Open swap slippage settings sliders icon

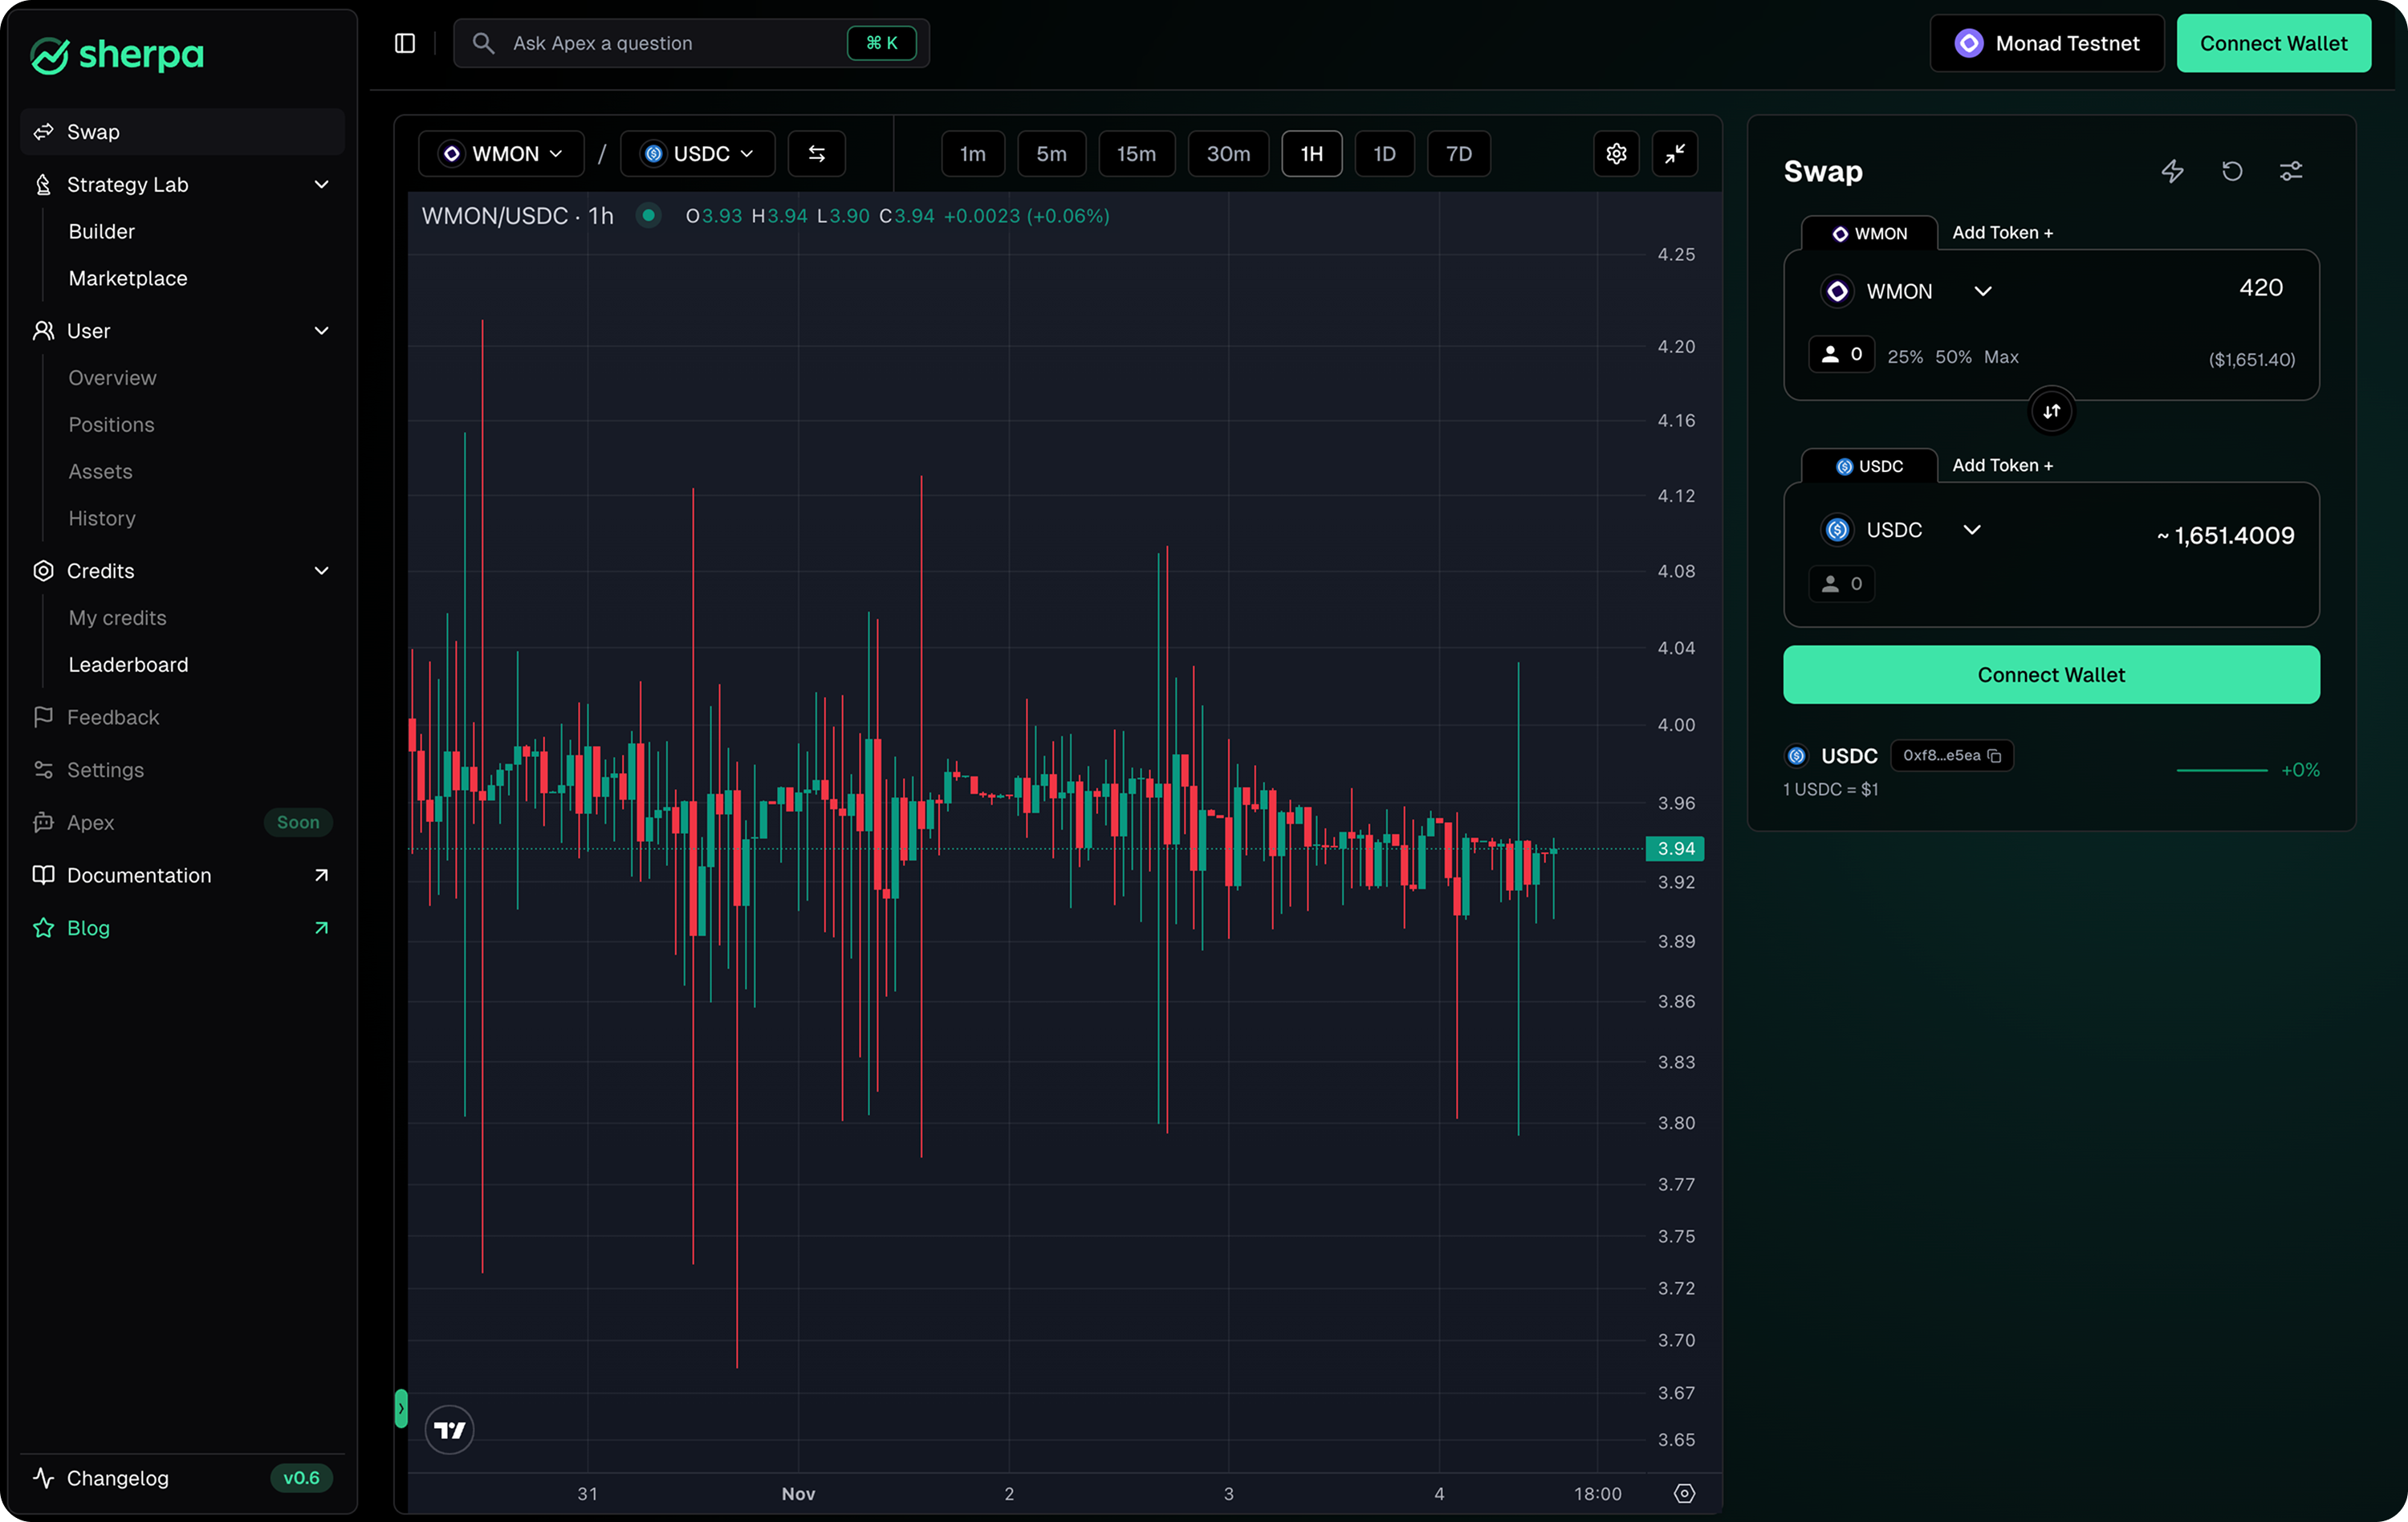pyautogui.click(x=2291, y=171)
